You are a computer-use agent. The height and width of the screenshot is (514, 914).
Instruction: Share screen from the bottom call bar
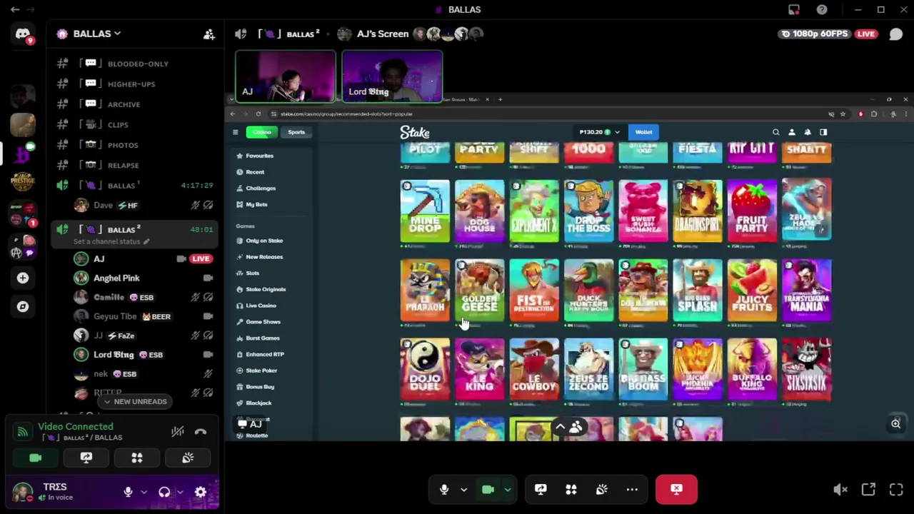(x=541, y=489)
